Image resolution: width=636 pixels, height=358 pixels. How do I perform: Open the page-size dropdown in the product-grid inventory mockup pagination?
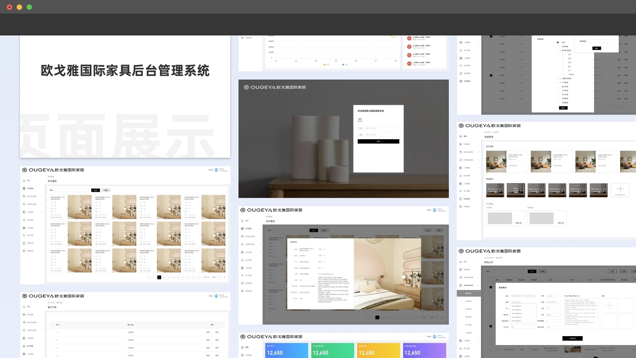[x=206, y=277]
